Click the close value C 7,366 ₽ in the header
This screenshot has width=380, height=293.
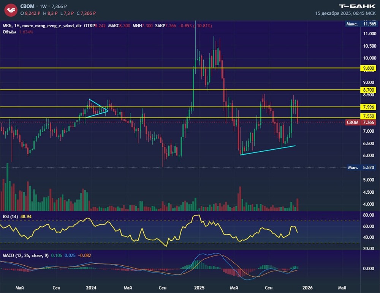tap(86, 13)
